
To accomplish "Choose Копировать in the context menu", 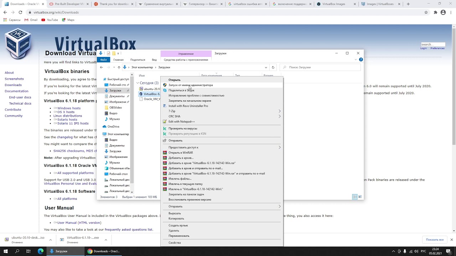I will pyautogui.click(x=222, y=218).
